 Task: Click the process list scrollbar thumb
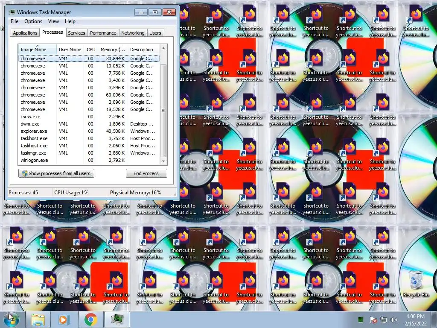[163, 111]
